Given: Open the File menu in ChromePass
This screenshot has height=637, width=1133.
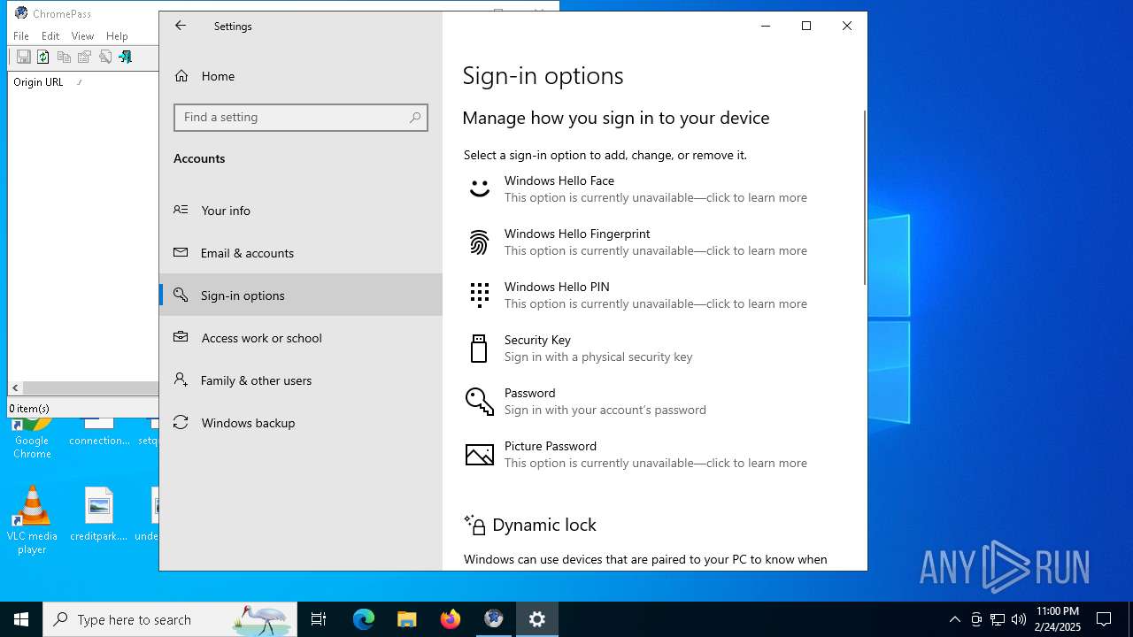Looking at the screenshot, I should tap(21, 36).
